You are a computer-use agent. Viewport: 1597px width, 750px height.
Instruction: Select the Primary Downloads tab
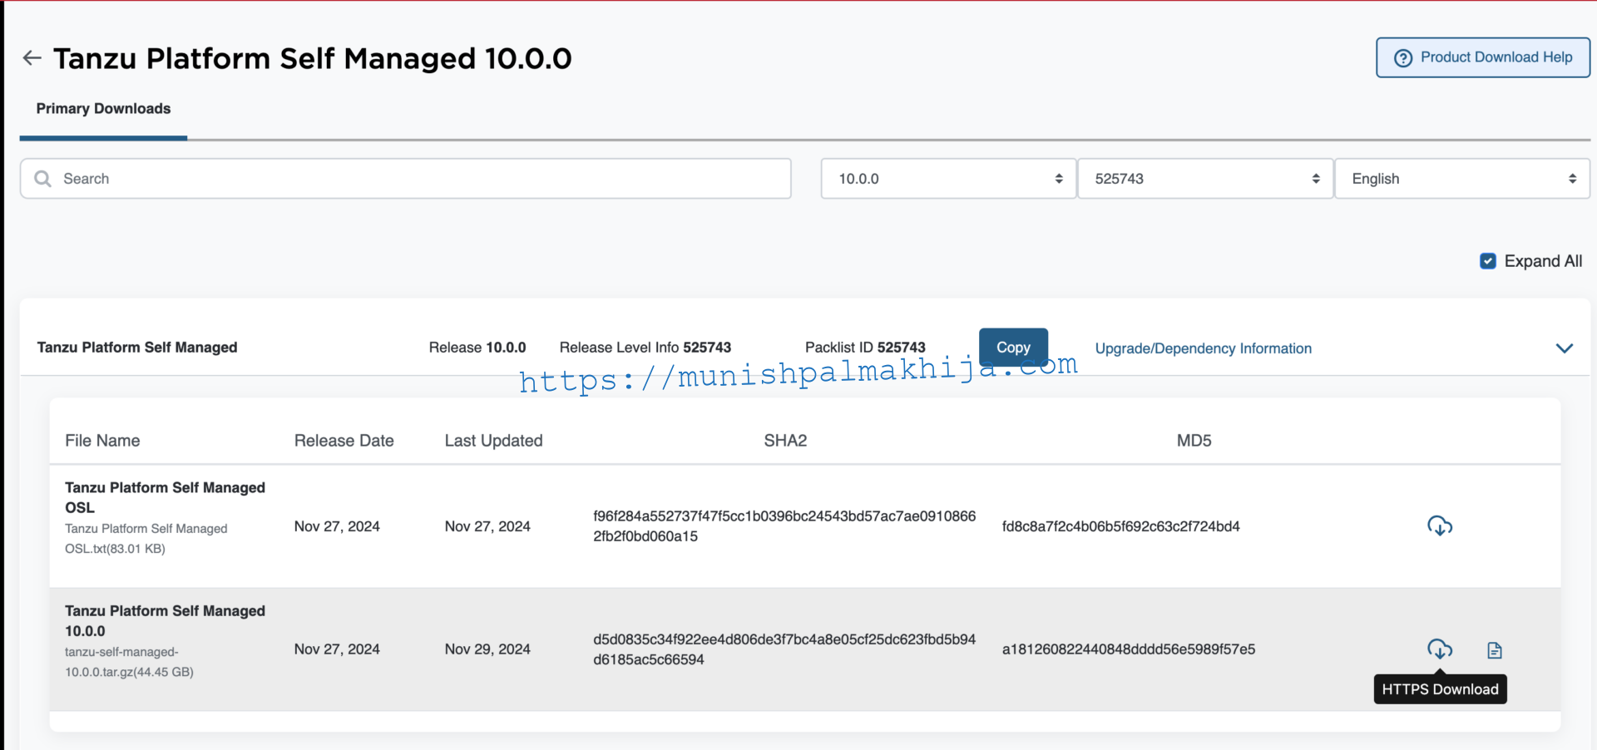click(x=103, y=109)
